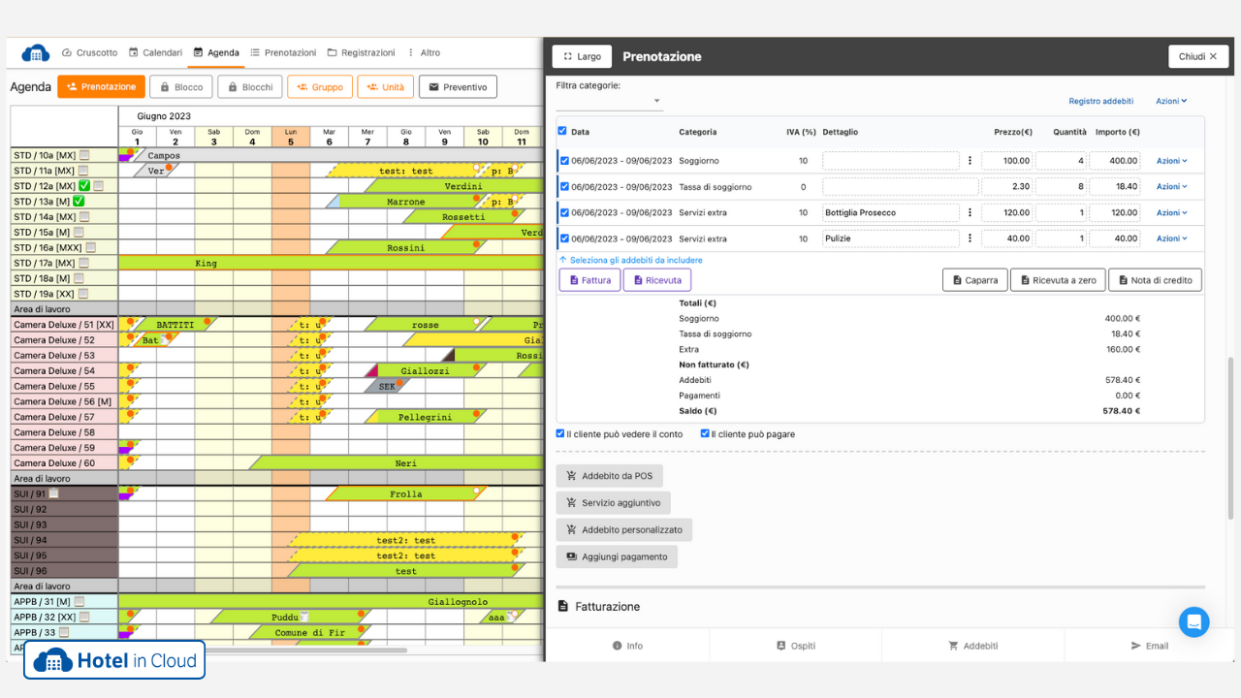Image resolution: width=1241 pixels, height=698 pixels.
Task: Click three-dot menu on Soggiorno charge row
Action: 970,161
